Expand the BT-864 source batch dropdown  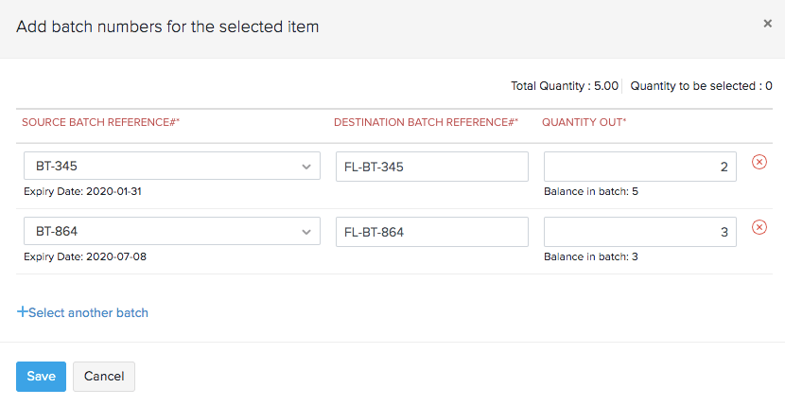(171, 232)
